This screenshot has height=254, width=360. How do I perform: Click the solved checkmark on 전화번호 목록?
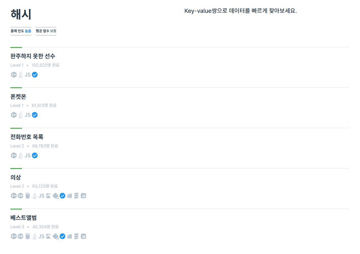tap(34, 155)
